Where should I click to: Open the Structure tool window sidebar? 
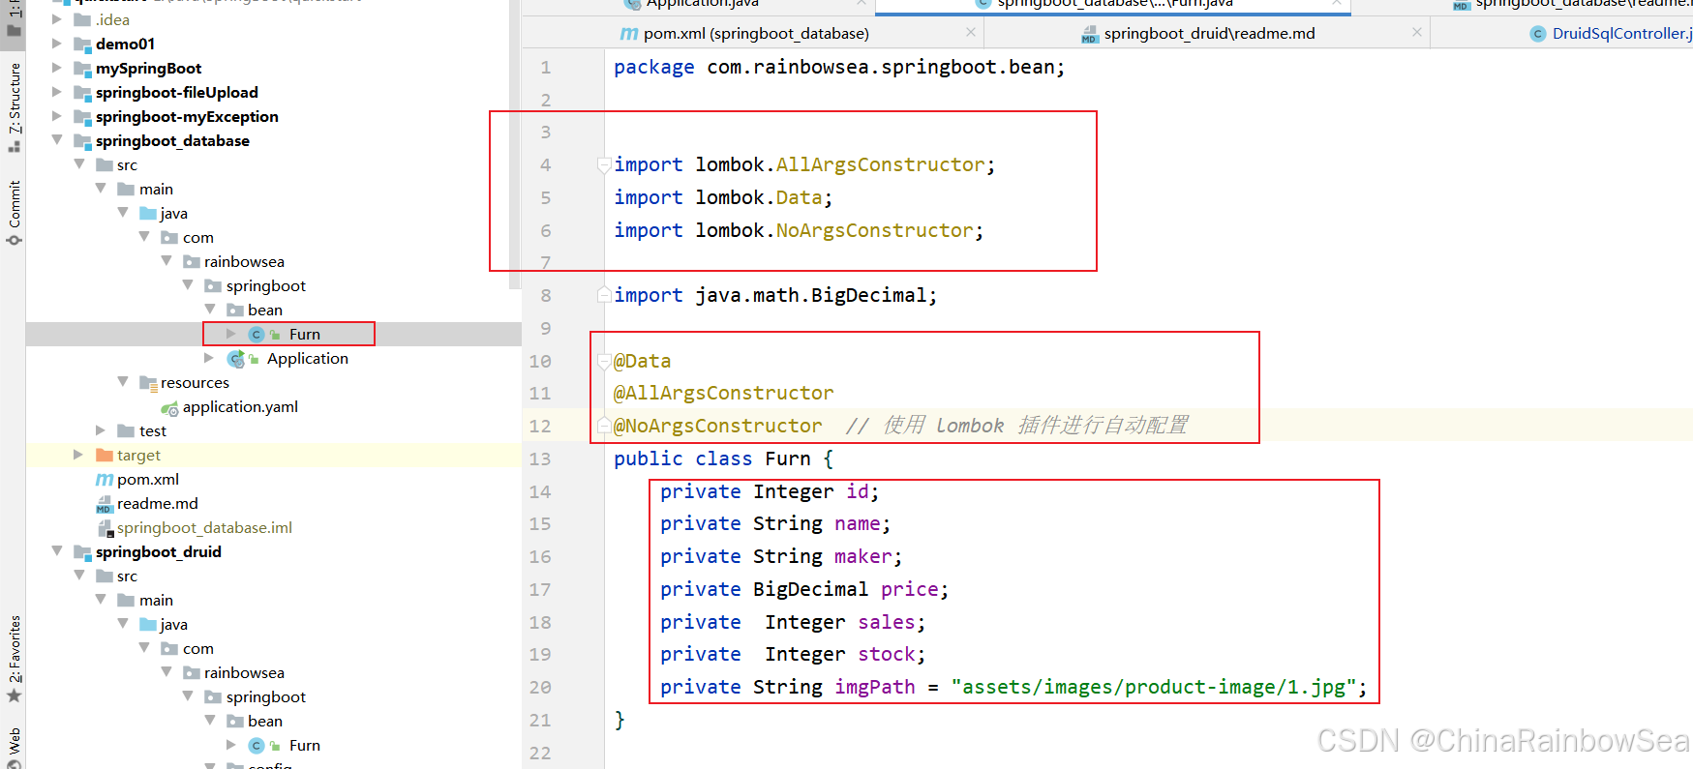[14, 107]
